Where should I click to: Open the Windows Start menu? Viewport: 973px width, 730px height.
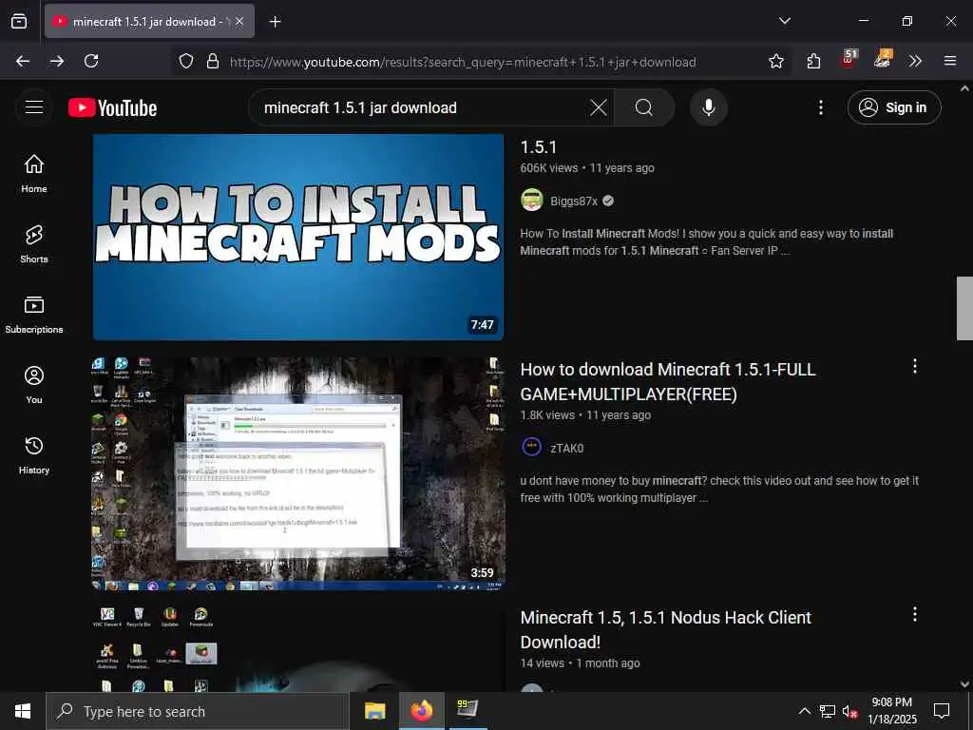[x=23, y=711]
